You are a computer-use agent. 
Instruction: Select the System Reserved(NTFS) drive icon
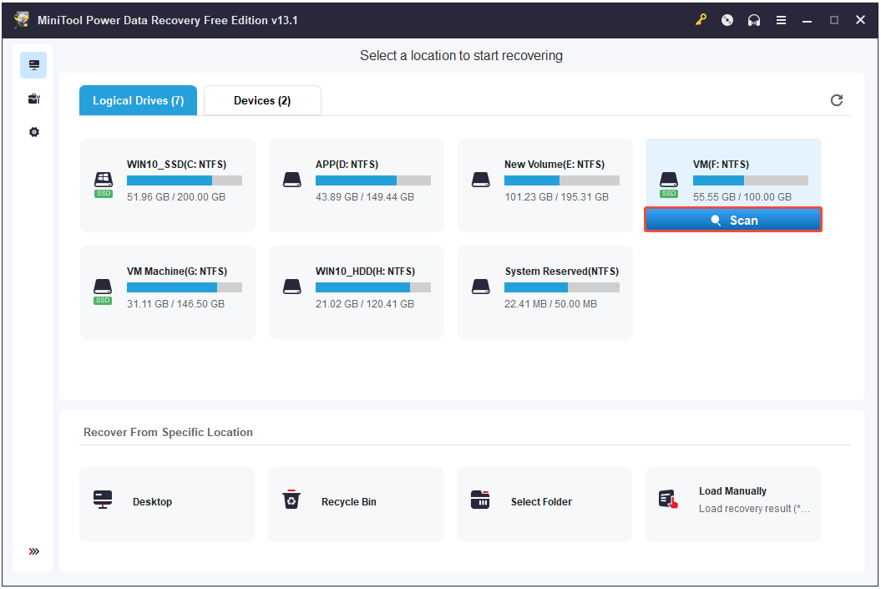(x=481, y=287)
